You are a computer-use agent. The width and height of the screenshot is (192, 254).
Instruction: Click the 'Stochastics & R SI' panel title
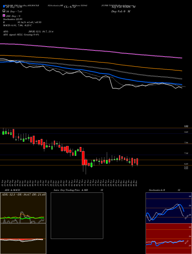[x=164, y=190]
